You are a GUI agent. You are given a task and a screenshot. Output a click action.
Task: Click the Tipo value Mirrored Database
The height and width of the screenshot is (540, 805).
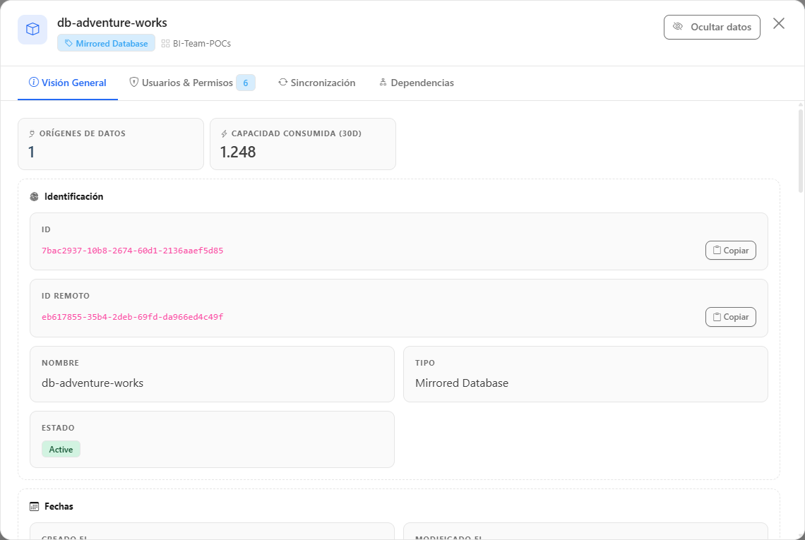pos(462,383)
